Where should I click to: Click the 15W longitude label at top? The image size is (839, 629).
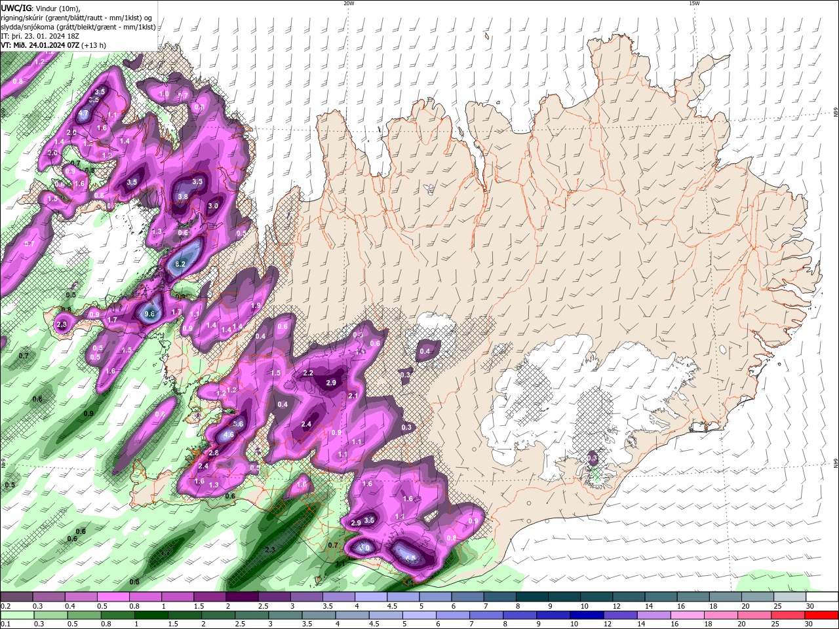693,3
